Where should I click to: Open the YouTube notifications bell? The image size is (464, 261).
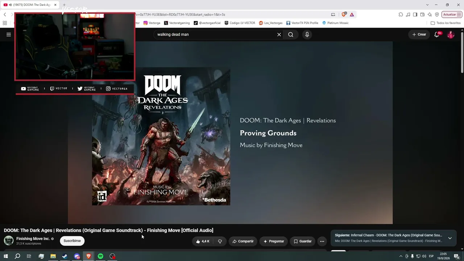437,34
